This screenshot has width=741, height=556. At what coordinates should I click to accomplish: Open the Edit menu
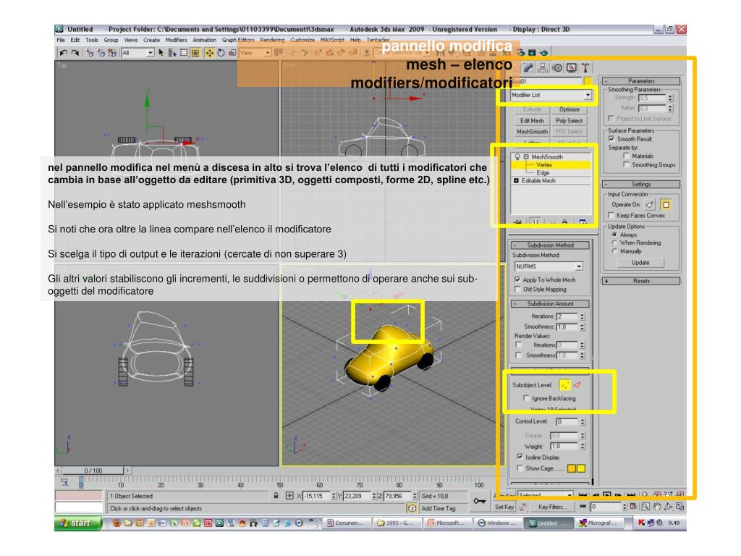[75, 41]
